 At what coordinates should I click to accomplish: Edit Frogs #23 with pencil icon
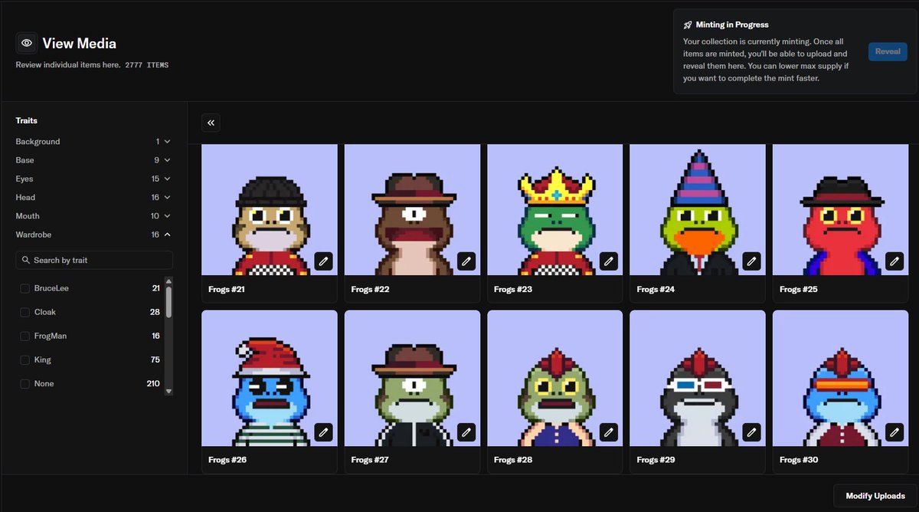(x=609, y=261)
